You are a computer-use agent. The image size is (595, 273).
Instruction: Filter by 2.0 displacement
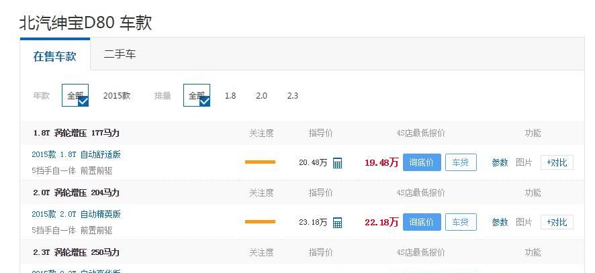261,96
